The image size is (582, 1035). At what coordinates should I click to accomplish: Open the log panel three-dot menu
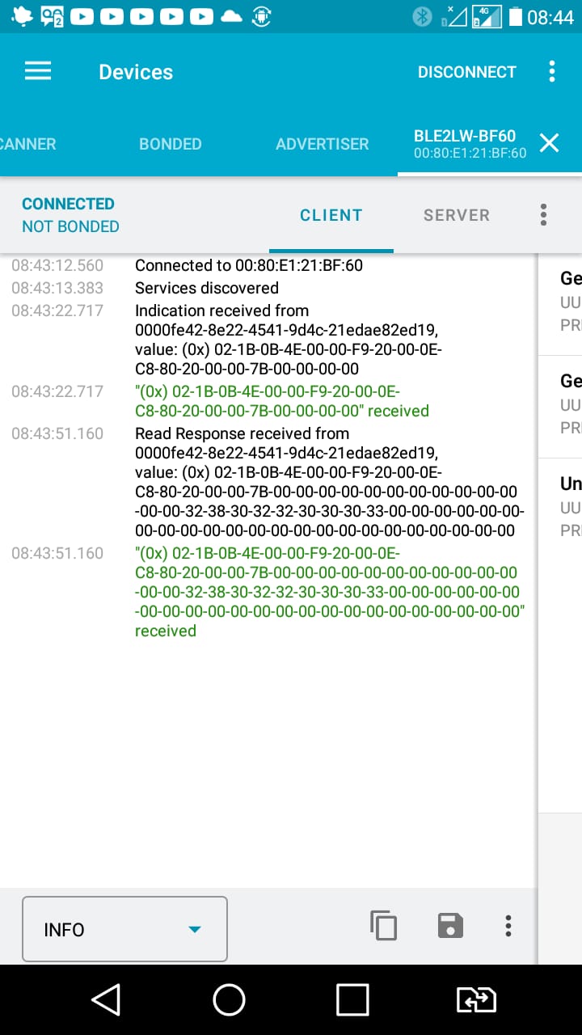point(508,926)
